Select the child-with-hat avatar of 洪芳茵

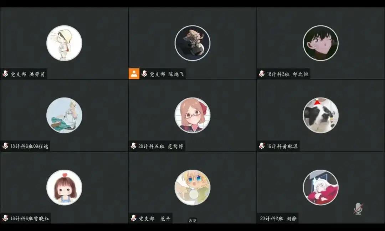point(64,43)
